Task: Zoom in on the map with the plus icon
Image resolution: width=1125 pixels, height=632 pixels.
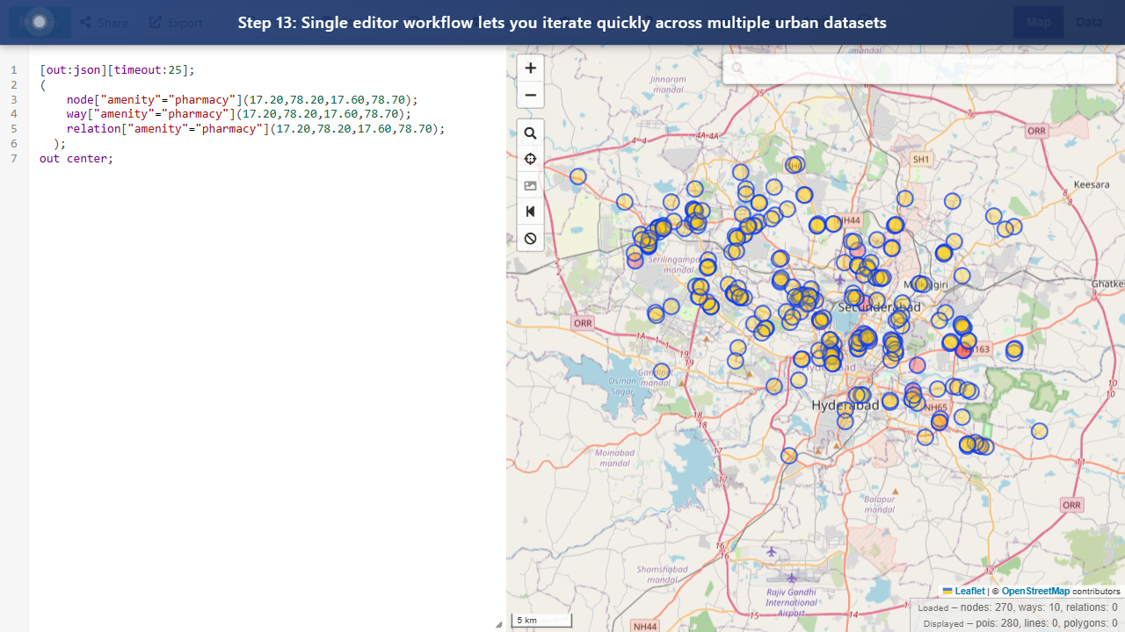Action: coord(530,68)
